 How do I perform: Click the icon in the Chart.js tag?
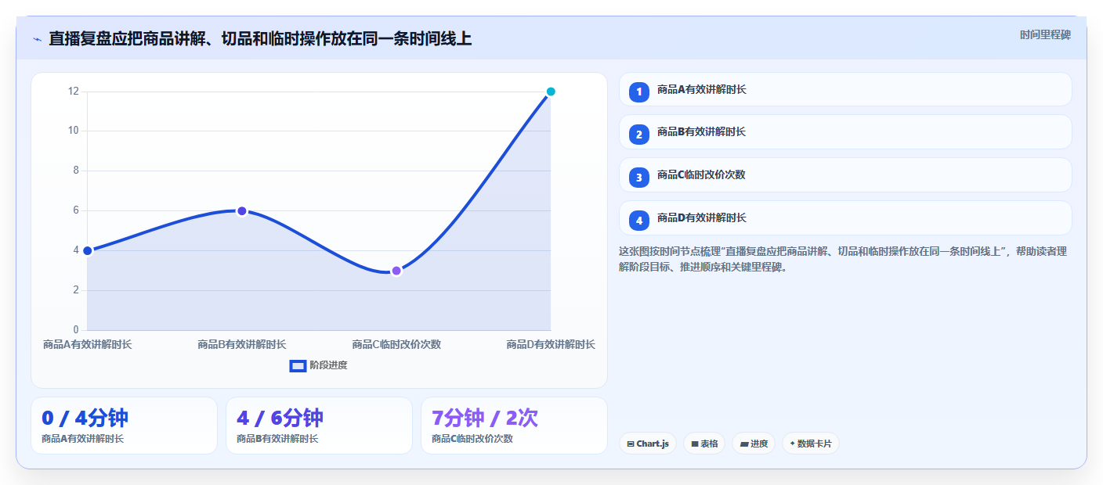631,444
